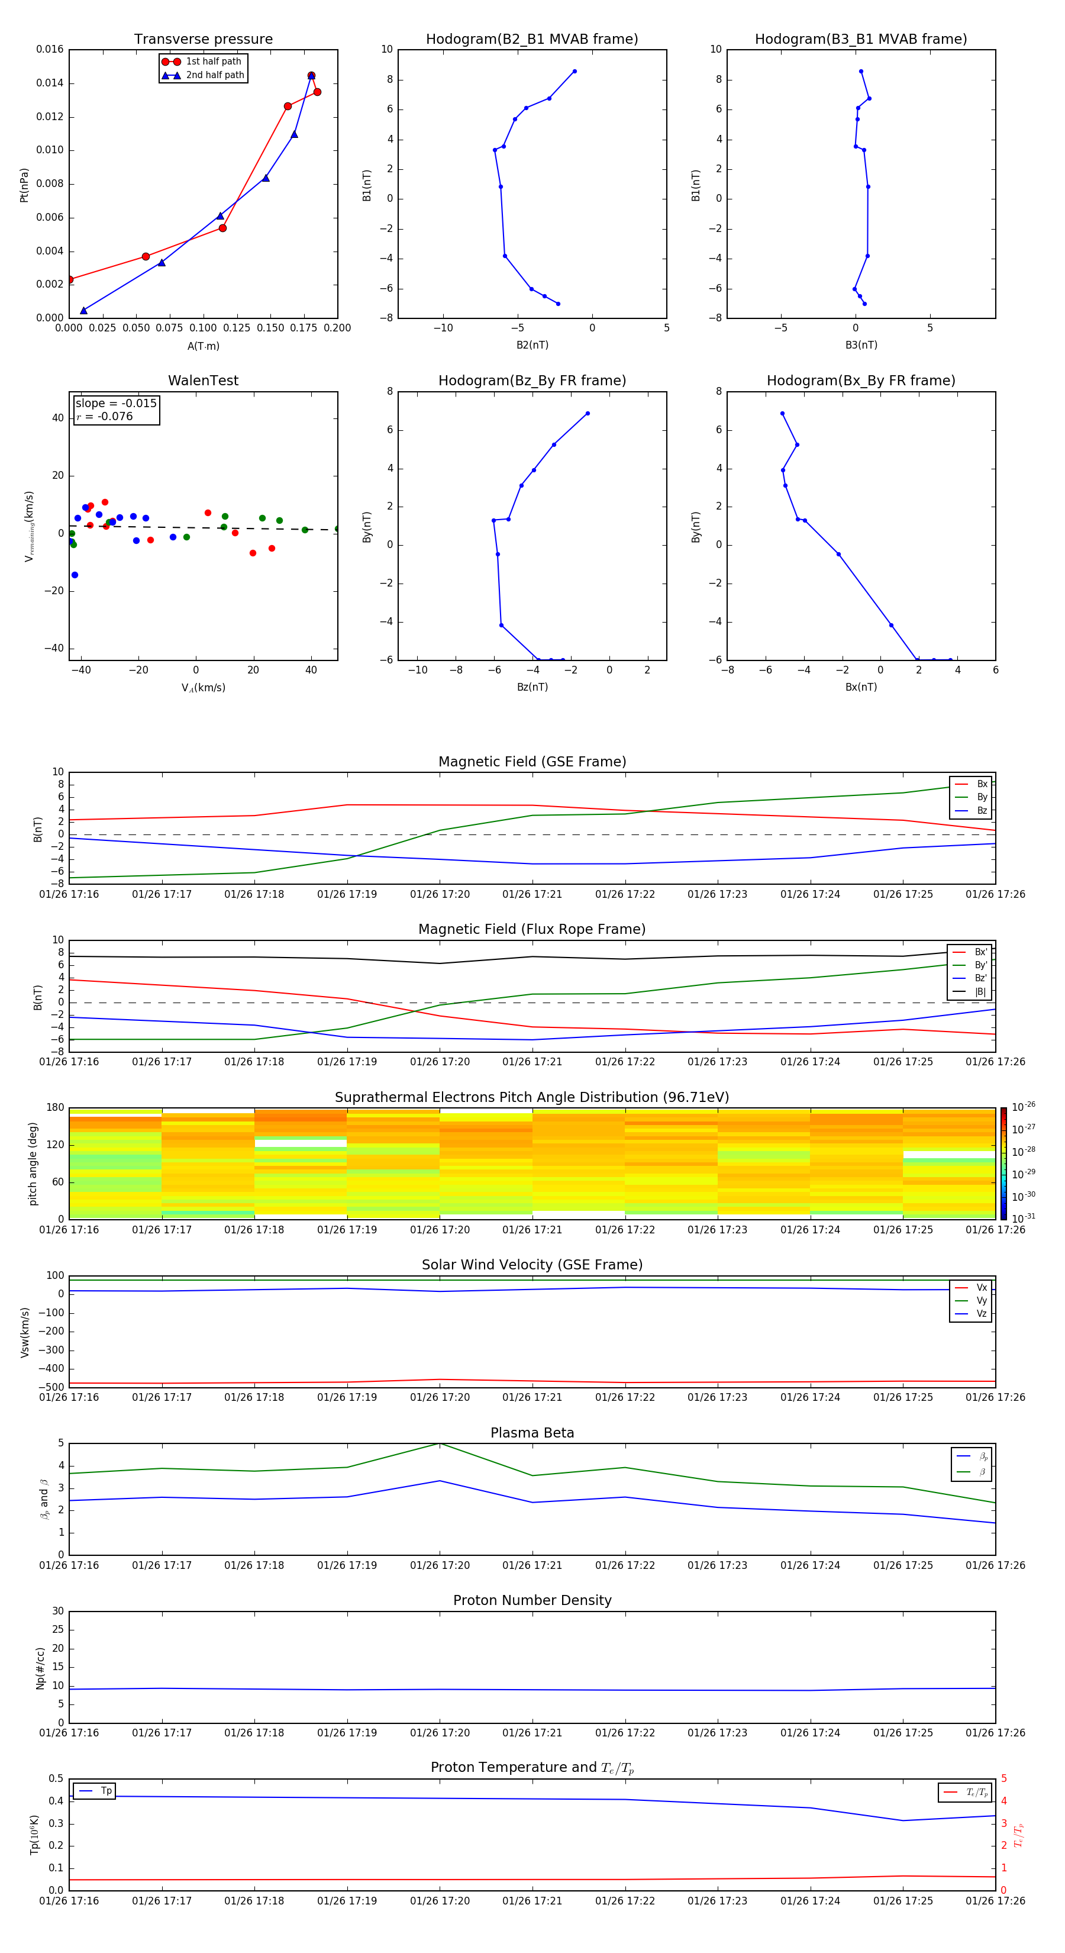Select the "Bx(nT)" x-axis label
Viewport: 1065px width, 1953px height.
861,688
